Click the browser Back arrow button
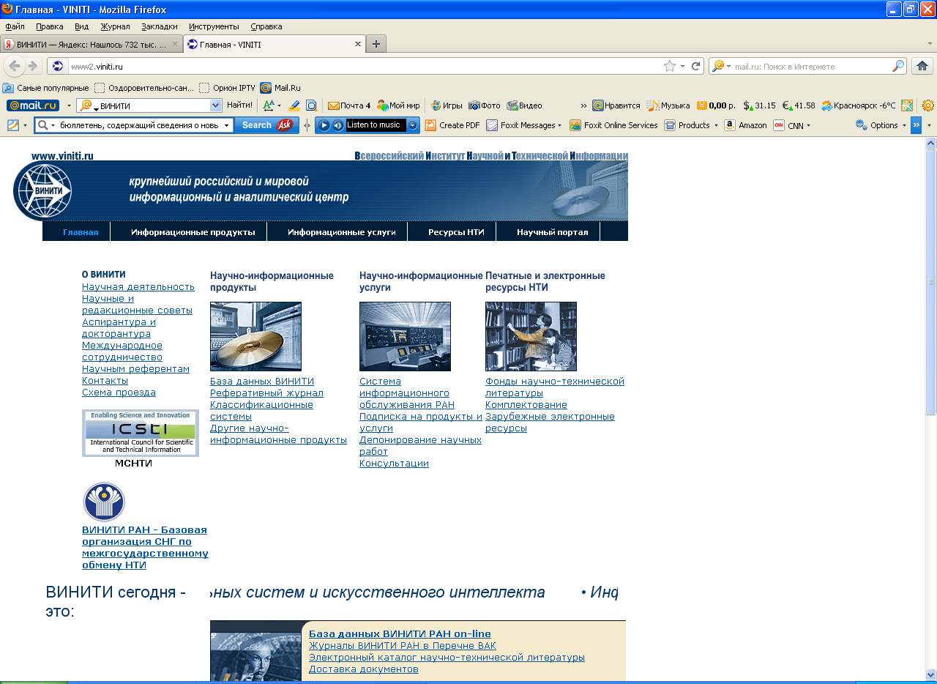This screenshot has width=937, height=684. (x=15, y=66)
